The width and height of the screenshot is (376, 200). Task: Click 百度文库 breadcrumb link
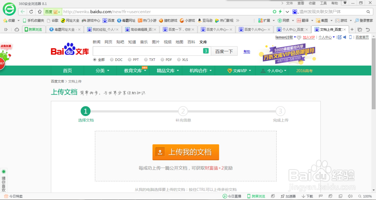[x=57, y=81]
